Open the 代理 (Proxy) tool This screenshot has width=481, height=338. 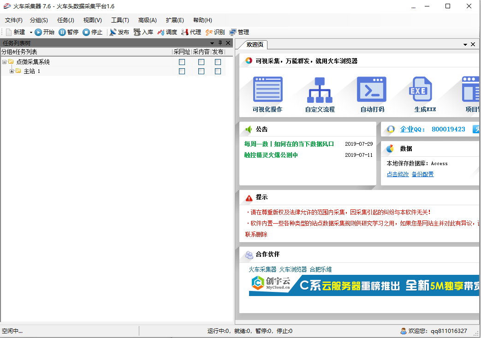[x=191, y=32]
